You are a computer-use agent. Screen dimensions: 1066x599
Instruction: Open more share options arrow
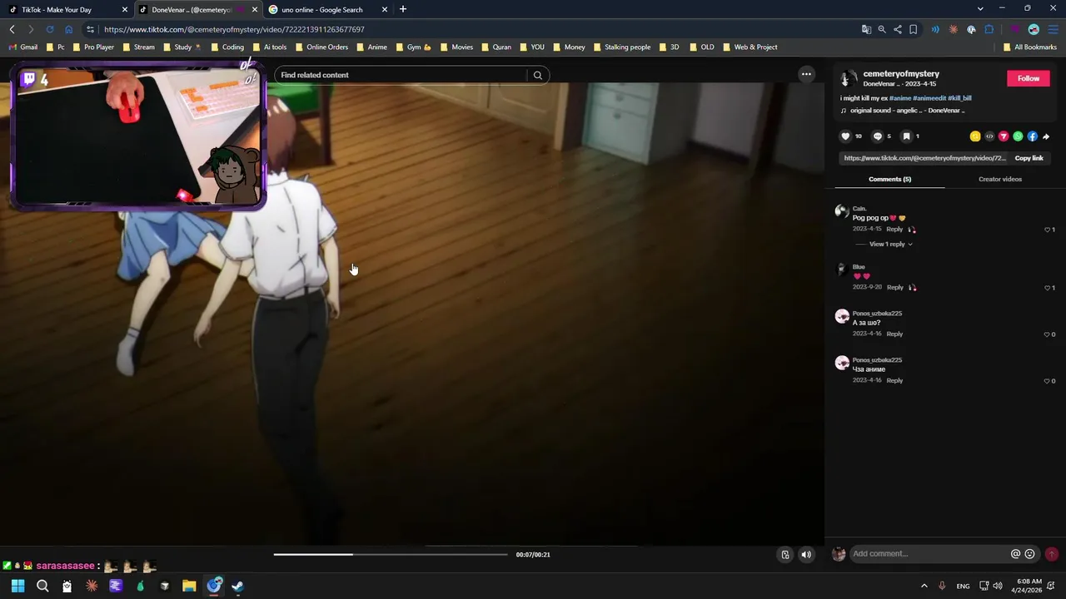1046,136
